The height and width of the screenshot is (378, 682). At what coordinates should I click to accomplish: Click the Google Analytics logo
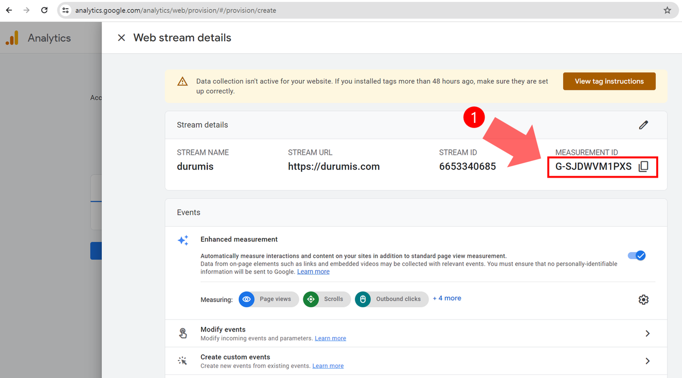12,38
